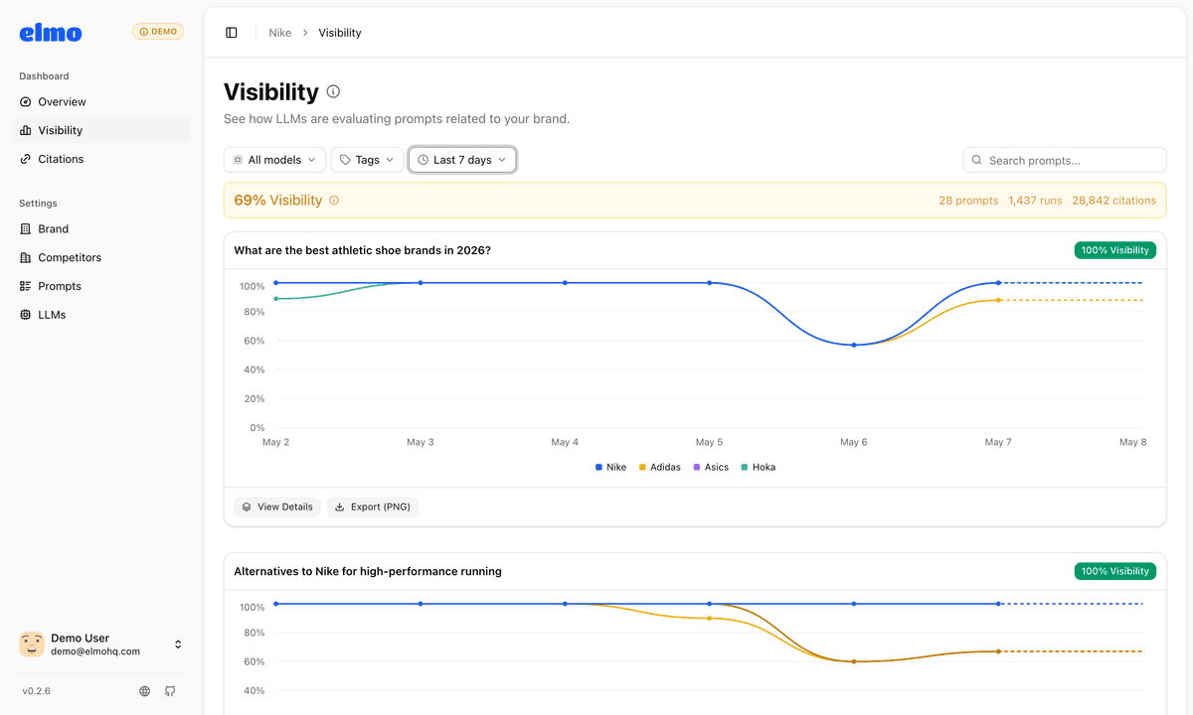Toggle Nike in first chart legend
This screenshot has width=1193, height=715.
click(610, 467)
